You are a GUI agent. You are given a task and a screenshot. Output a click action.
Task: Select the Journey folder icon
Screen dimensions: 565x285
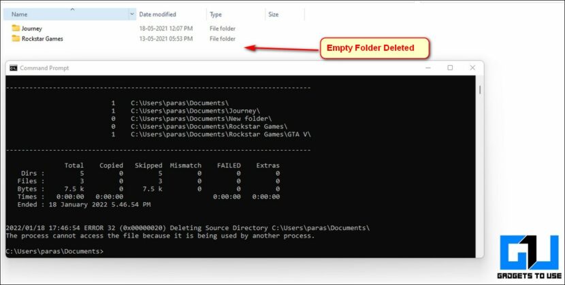pyautogui.click(x=16, y=28)
